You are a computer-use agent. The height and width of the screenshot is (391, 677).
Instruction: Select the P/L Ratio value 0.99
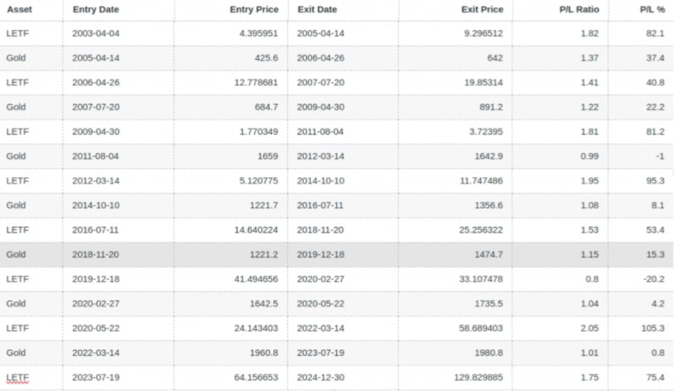(589, 157)
